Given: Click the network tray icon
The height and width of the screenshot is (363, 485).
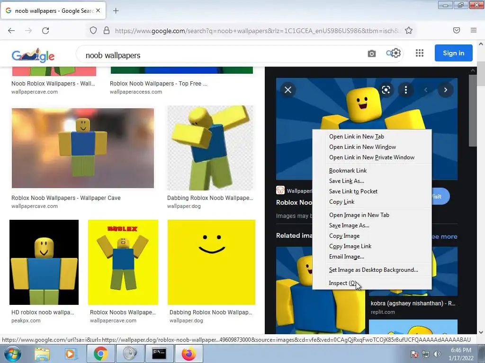Looking at the screenshot, I should [x=426, y=354].
